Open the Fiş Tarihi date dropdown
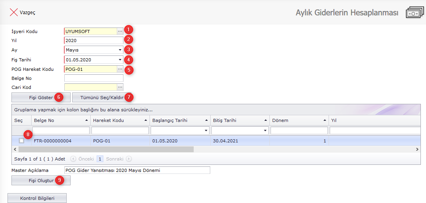 click(120, 60)
